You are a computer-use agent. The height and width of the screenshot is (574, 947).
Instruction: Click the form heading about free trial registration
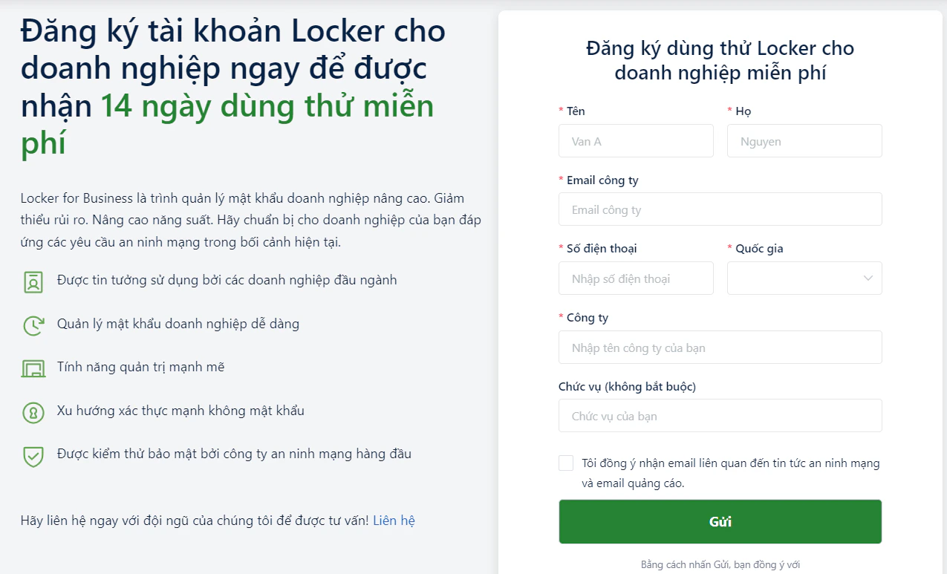720,59
